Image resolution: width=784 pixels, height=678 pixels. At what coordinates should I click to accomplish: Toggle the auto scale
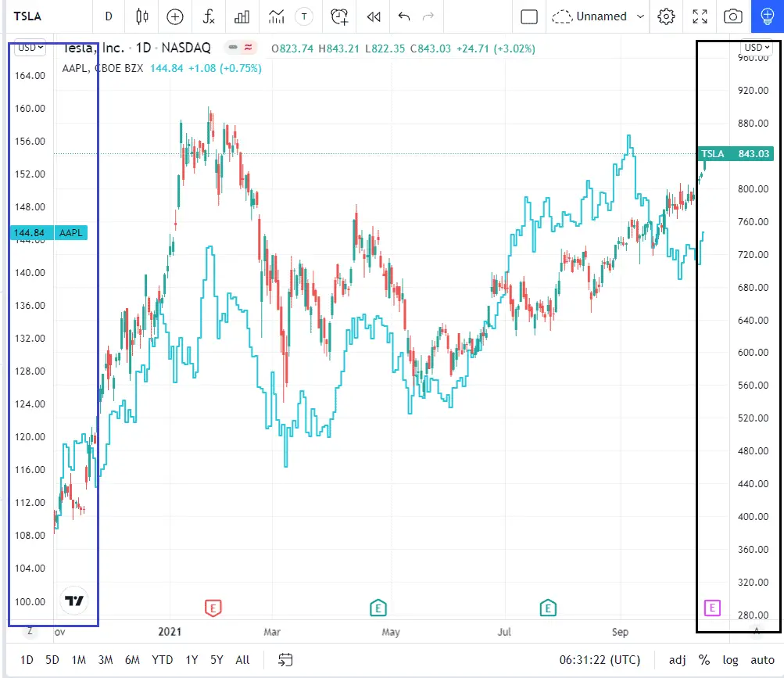pos(762,660)
